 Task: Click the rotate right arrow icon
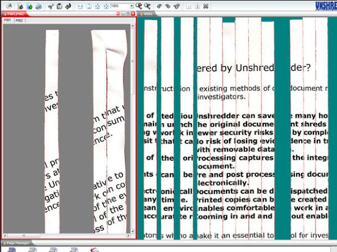tap(168, 6)
